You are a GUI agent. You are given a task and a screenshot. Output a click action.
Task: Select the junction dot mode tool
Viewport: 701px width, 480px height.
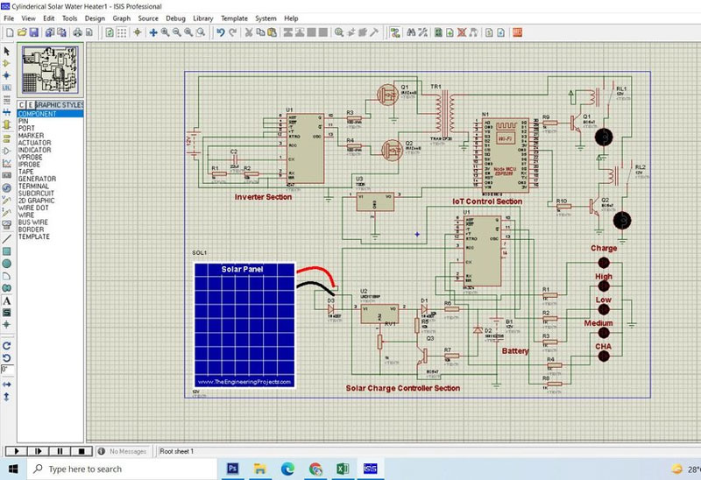pyautogui.click(x=7, y=75)
